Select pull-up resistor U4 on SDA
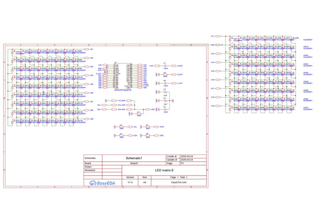316x223 pixels. [121, 136]
